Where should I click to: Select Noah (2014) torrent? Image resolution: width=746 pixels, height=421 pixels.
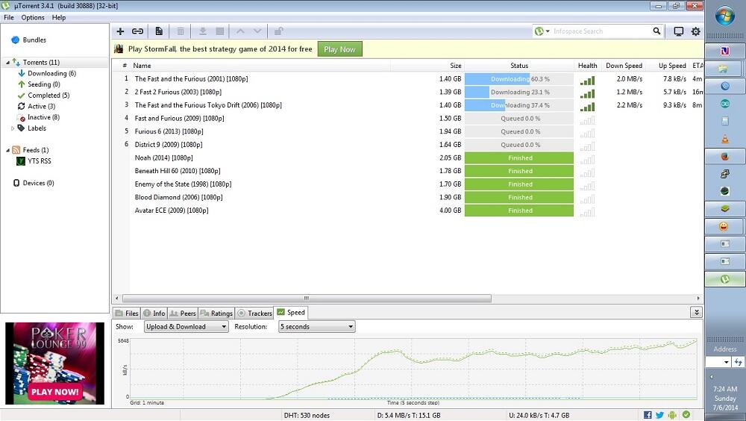[163, 158]
